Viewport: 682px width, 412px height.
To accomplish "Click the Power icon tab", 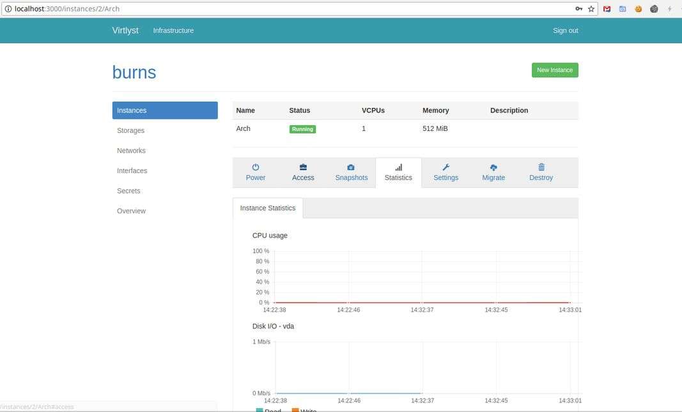I will (x=255, y=167).
